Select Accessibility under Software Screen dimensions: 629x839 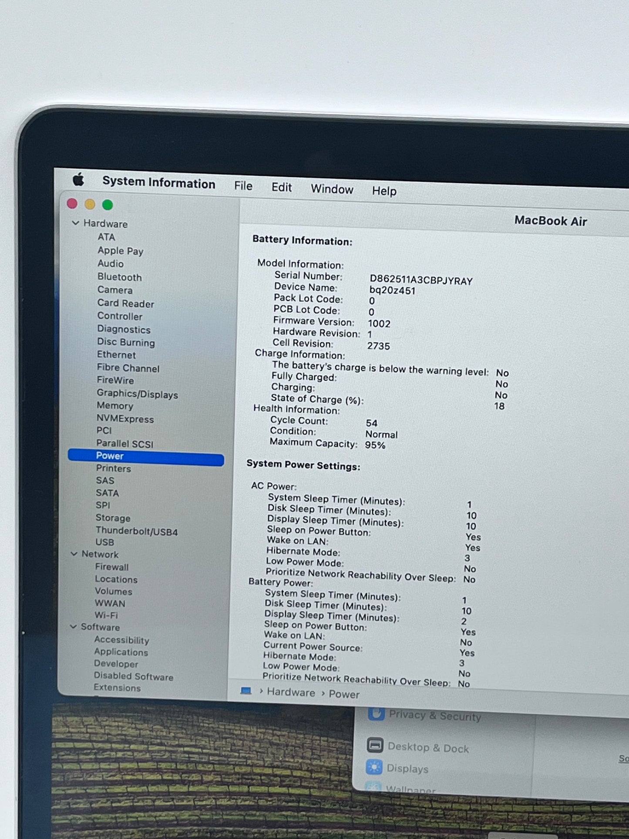pyautogui.click(x=121, y=640)
